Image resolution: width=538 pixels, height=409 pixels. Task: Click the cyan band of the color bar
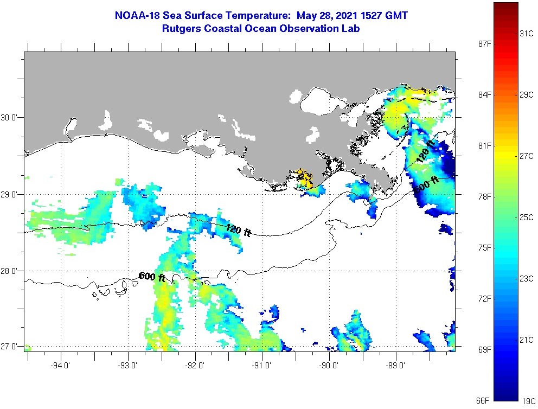pyautogui.click(x=506, y=254)
